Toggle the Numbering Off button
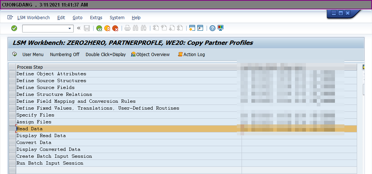Viewport: 372px width, 174px height. click(65, 55)
